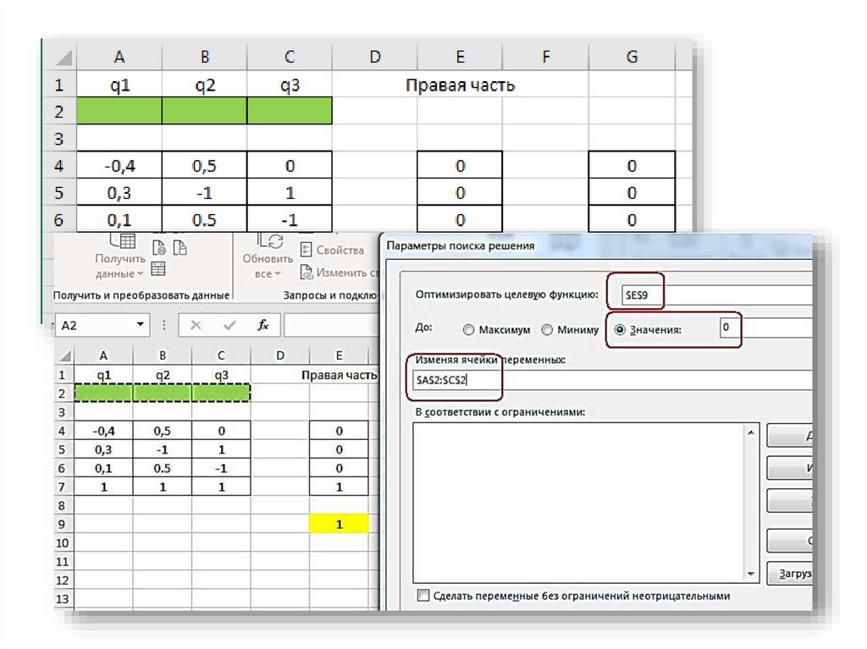Viewport: 867px width, 649px height.
Task: Click cell E7 containing 1
Action: coord(339,487)
